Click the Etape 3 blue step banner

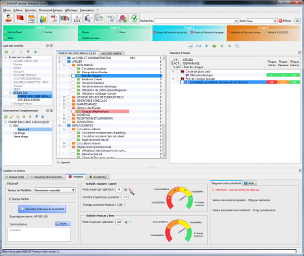[189, 33]
